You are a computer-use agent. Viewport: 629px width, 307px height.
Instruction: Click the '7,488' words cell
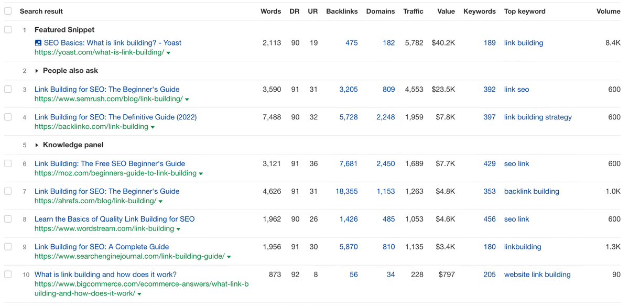coord(272,117)
